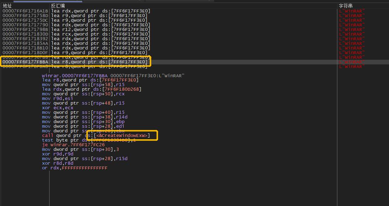Select the result row 00007FF6F1718B10
Screen dimensions: 389x206
click(x=25, y=48)
